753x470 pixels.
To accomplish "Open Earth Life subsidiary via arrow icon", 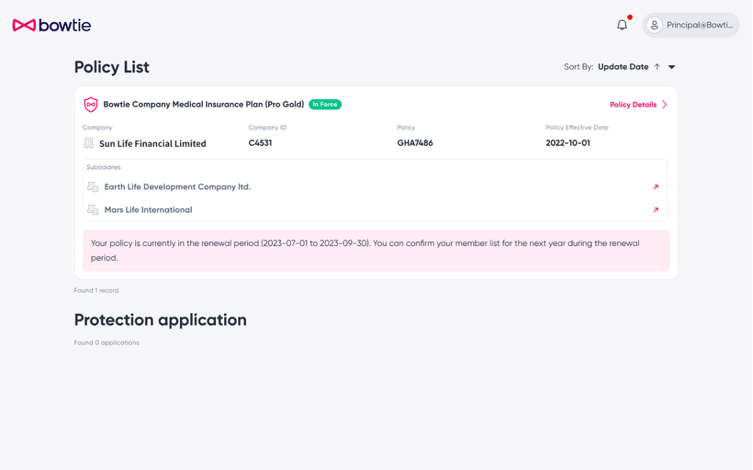I will pos(656,187).
